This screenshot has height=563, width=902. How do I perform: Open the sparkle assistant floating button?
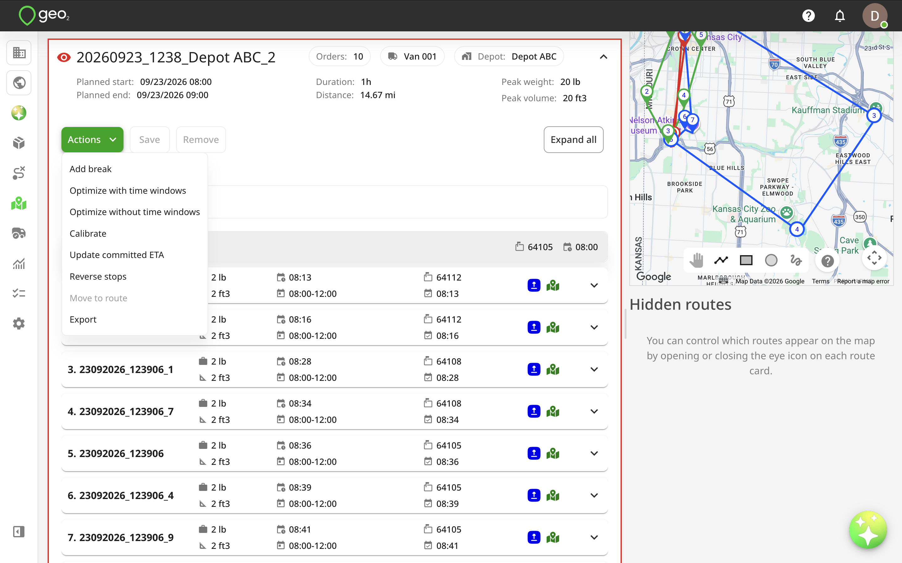click(868, 530)
